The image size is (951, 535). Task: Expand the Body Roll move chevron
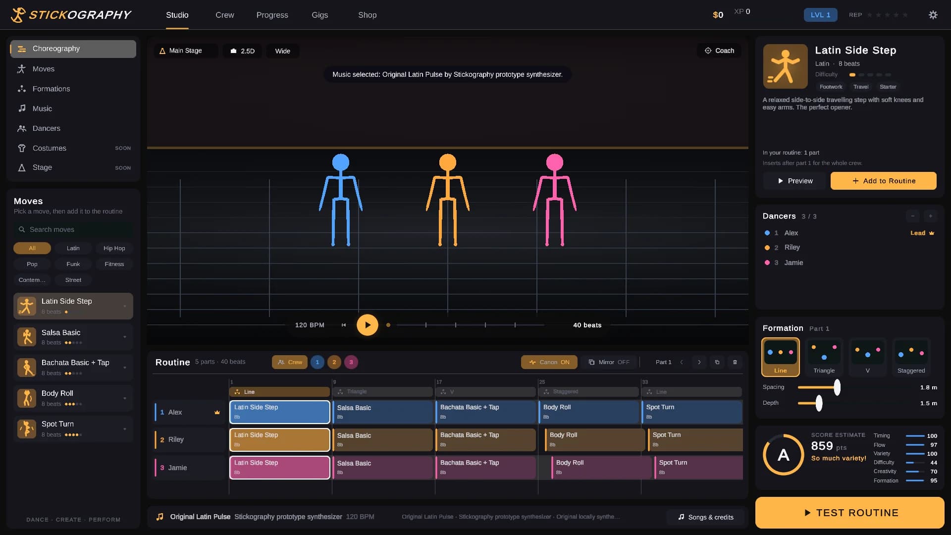[x=125, y=398]
